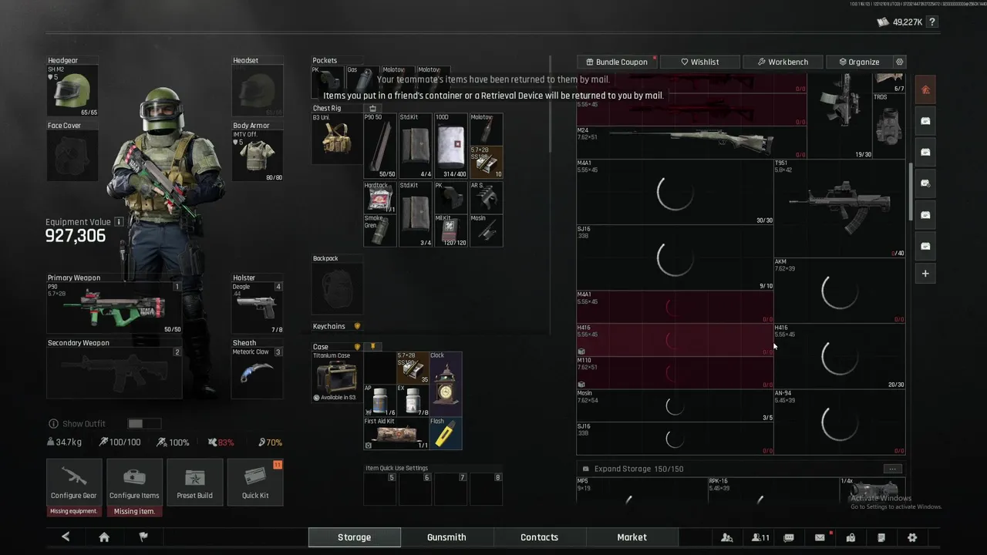The height and width of the screenshot is (555, 987).
Task: Open the chat messages icon
Action: (x=789, y=537)
